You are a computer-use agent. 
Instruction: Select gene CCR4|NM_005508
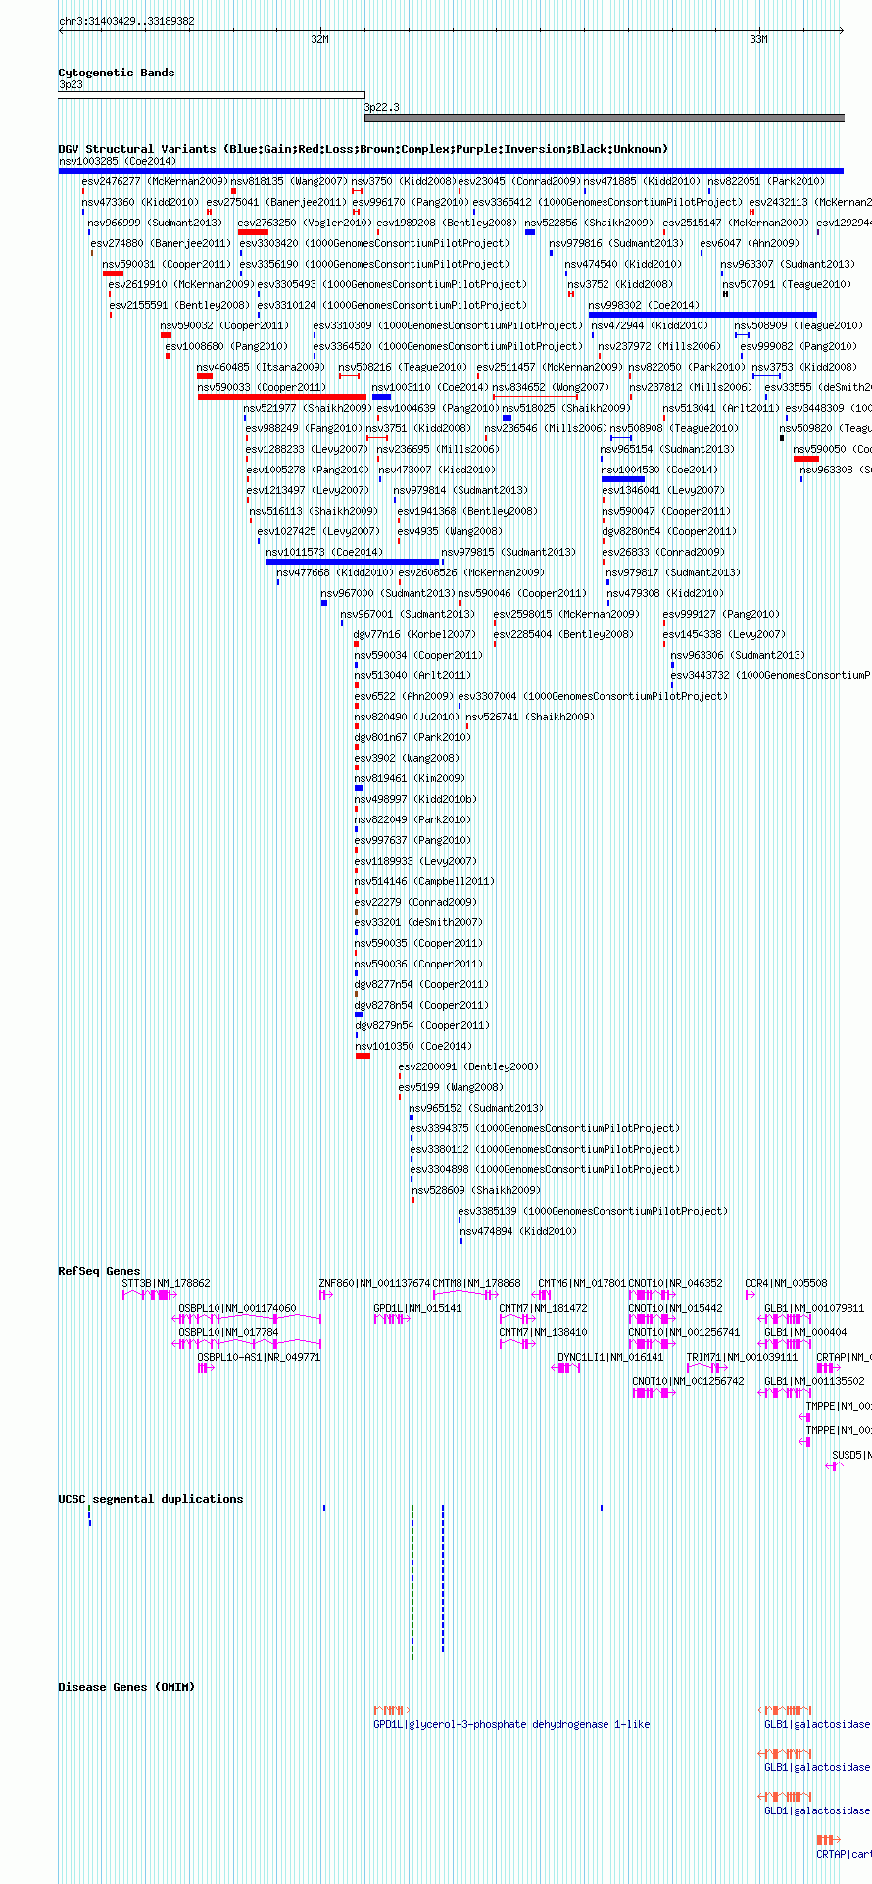[x=786, y=1283]
